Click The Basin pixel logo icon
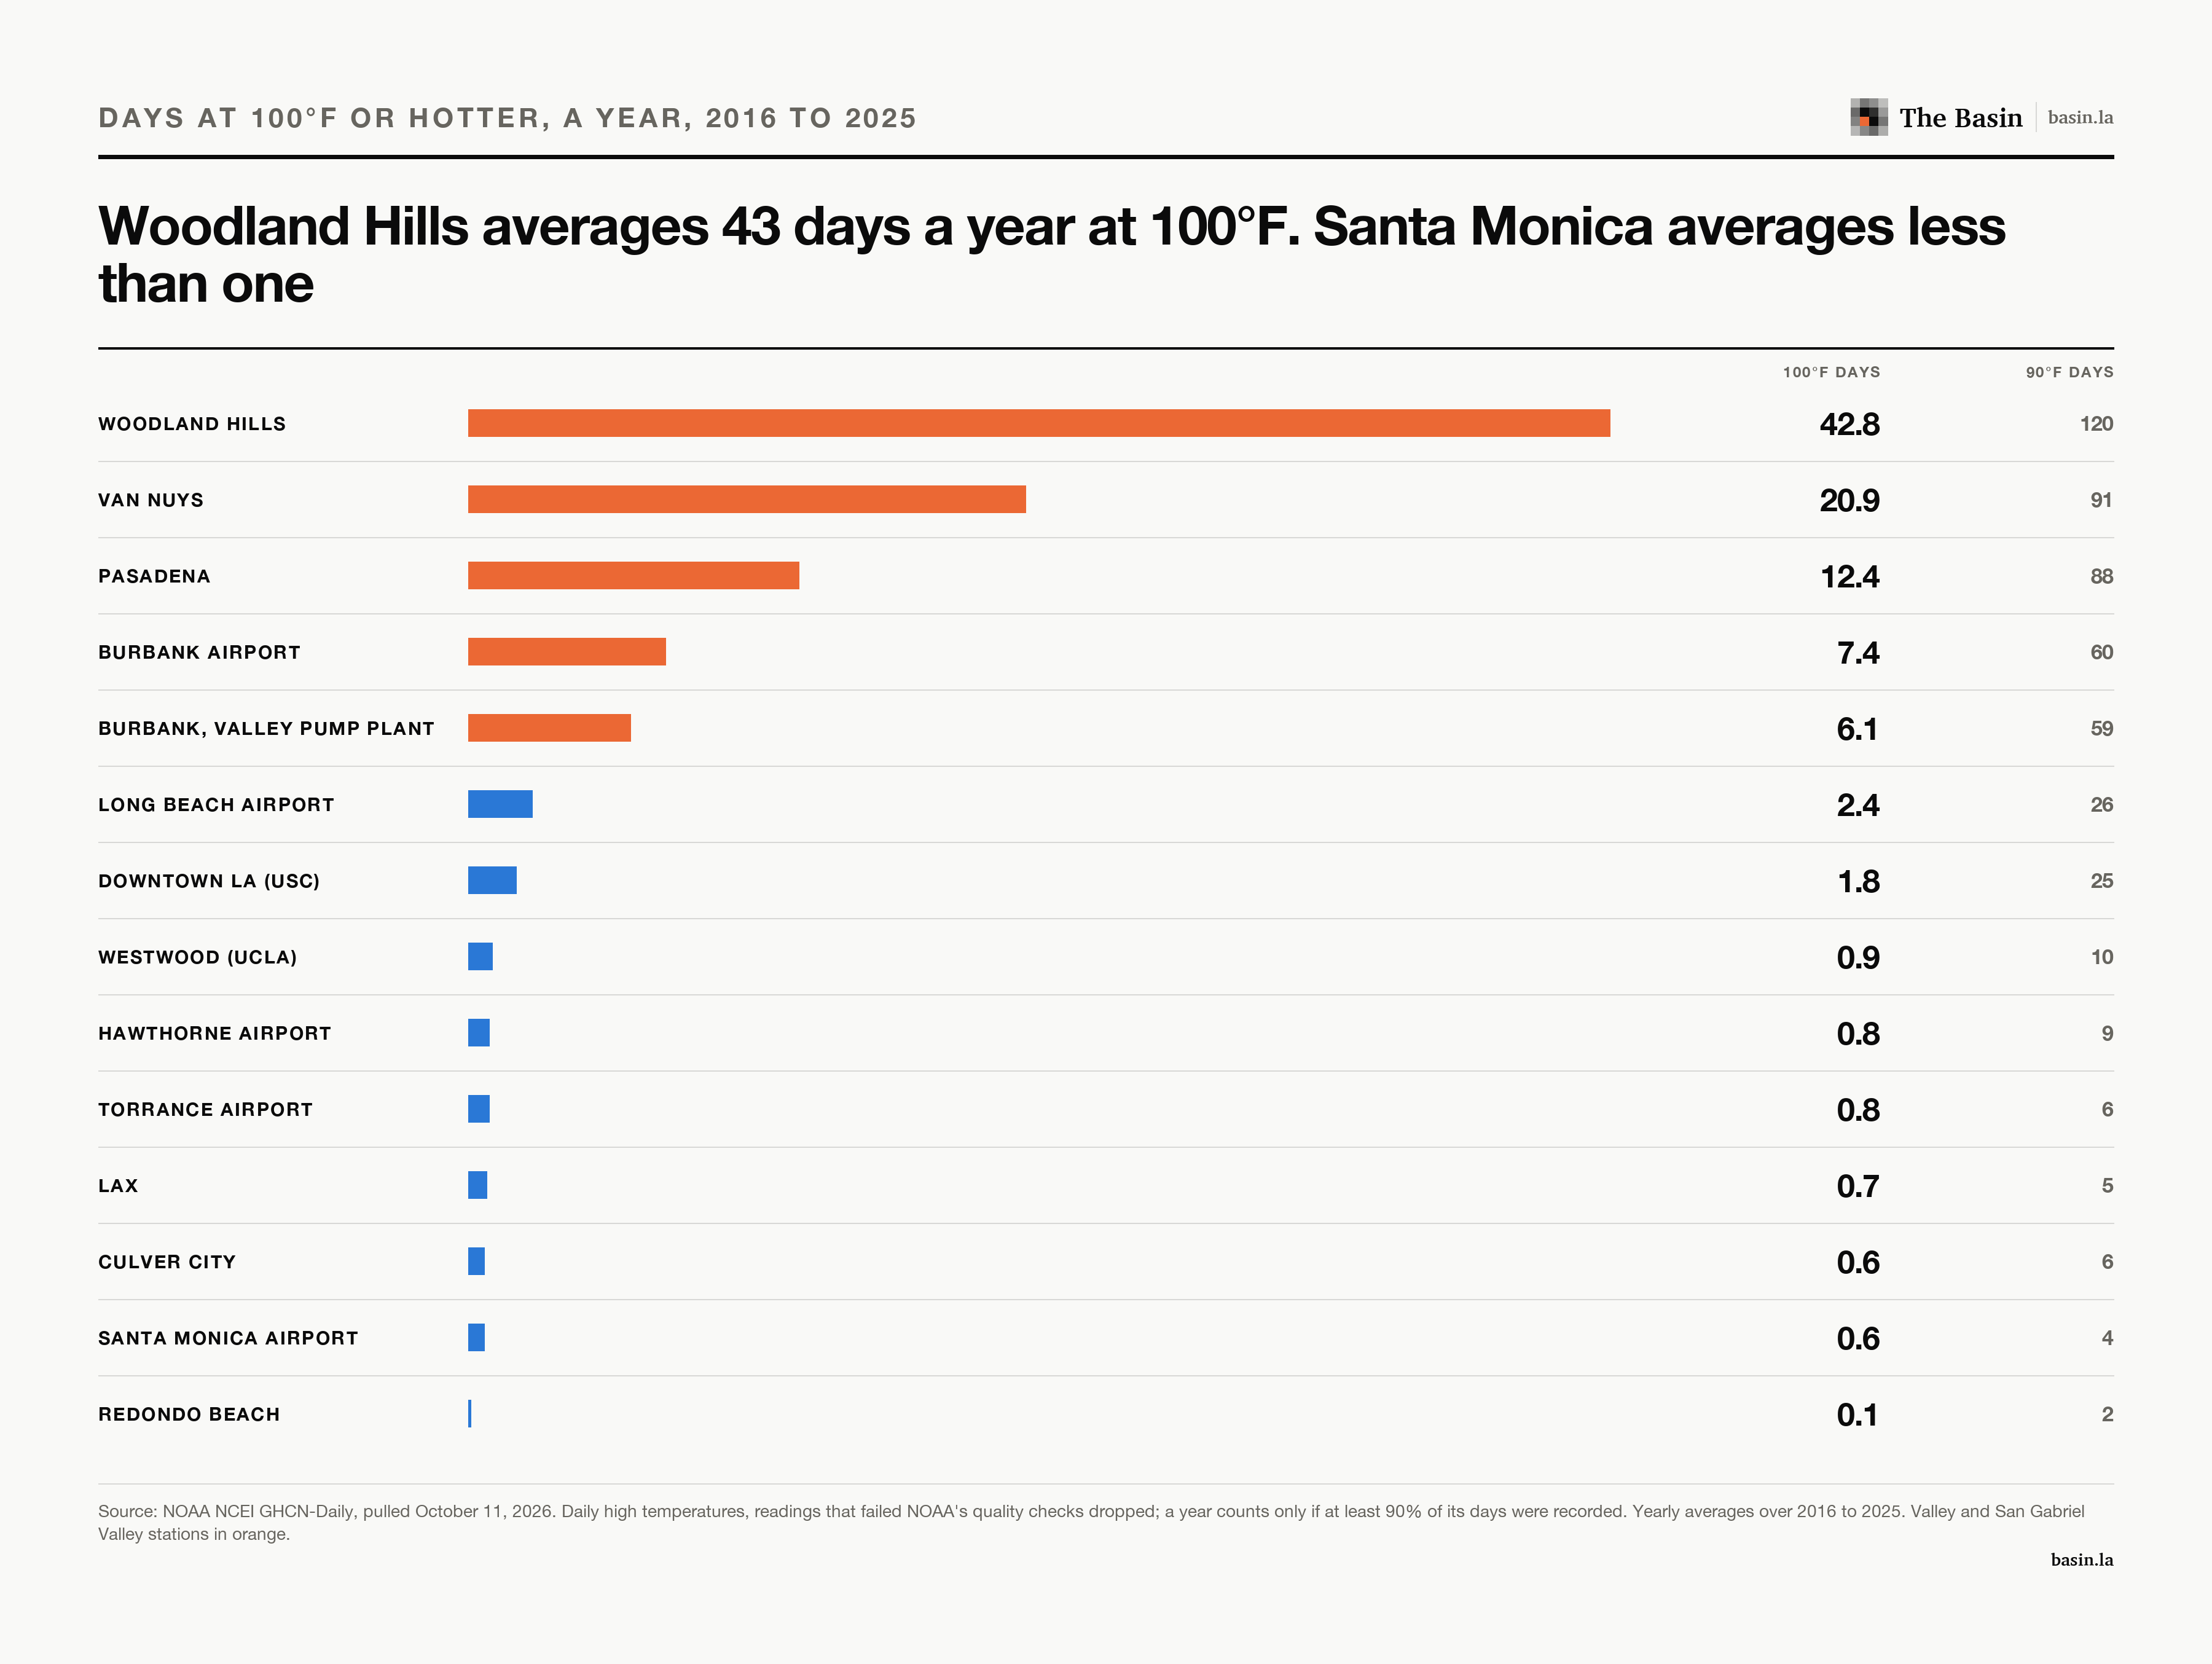The image size is (2212, 1664). pos(1868,117)
